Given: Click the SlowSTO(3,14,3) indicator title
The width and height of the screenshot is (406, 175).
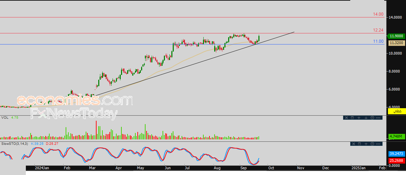Looking at the screenshot, I should [x=15, y=143].
